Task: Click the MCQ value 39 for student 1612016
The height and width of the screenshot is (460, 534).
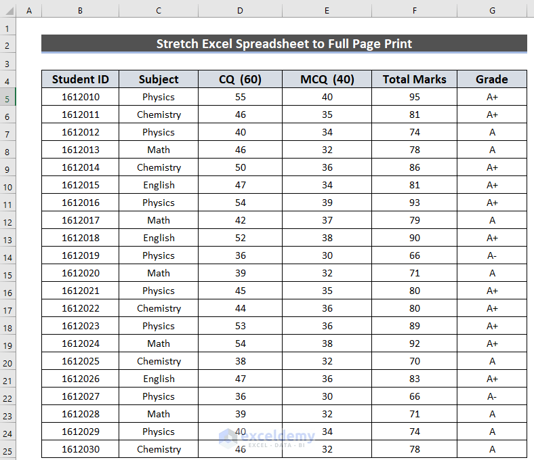Action: click(x=327, y=203)
